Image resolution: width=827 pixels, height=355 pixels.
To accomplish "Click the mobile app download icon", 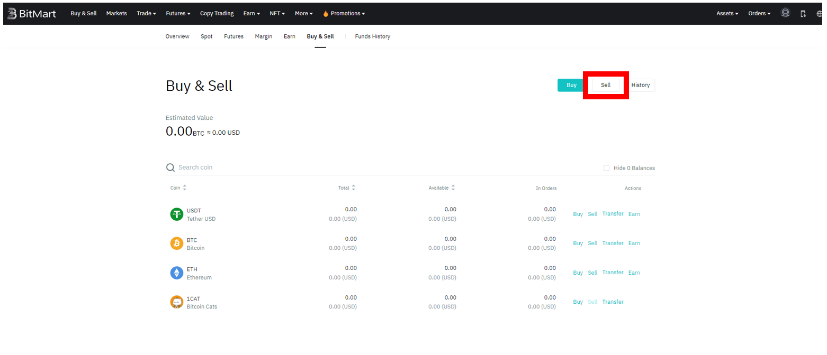I will (x=803, y=14).
